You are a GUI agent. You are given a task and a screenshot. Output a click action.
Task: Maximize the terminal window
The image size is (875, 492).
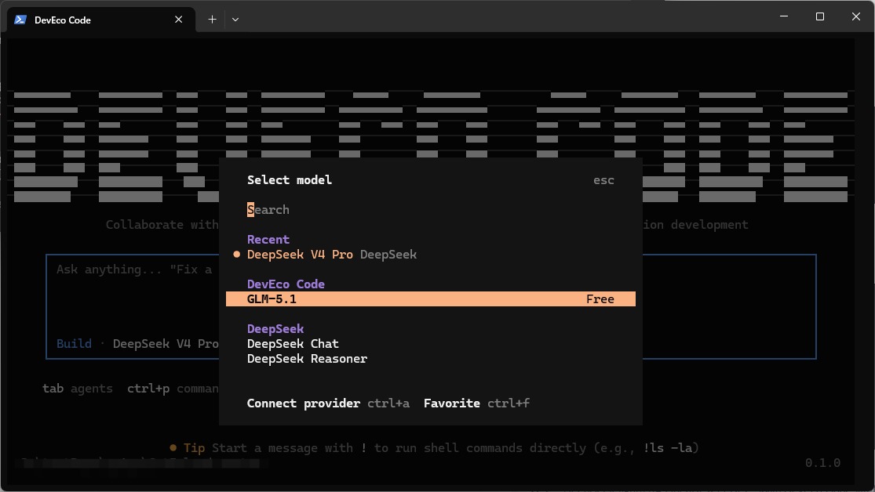(820, 16)
